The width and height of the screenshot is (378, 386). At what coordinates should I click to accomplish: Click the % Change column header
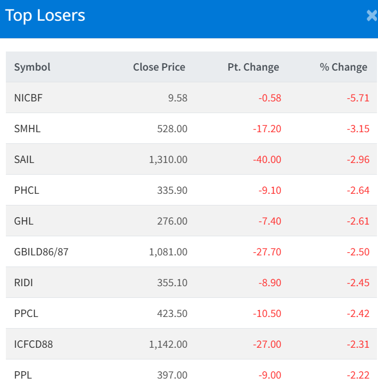[x=343, y=67]
